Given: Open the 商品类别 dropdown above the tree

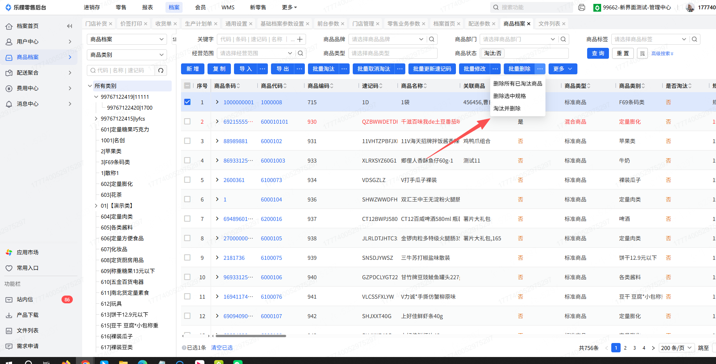Looking at the screenshot, I should [127, 55].
